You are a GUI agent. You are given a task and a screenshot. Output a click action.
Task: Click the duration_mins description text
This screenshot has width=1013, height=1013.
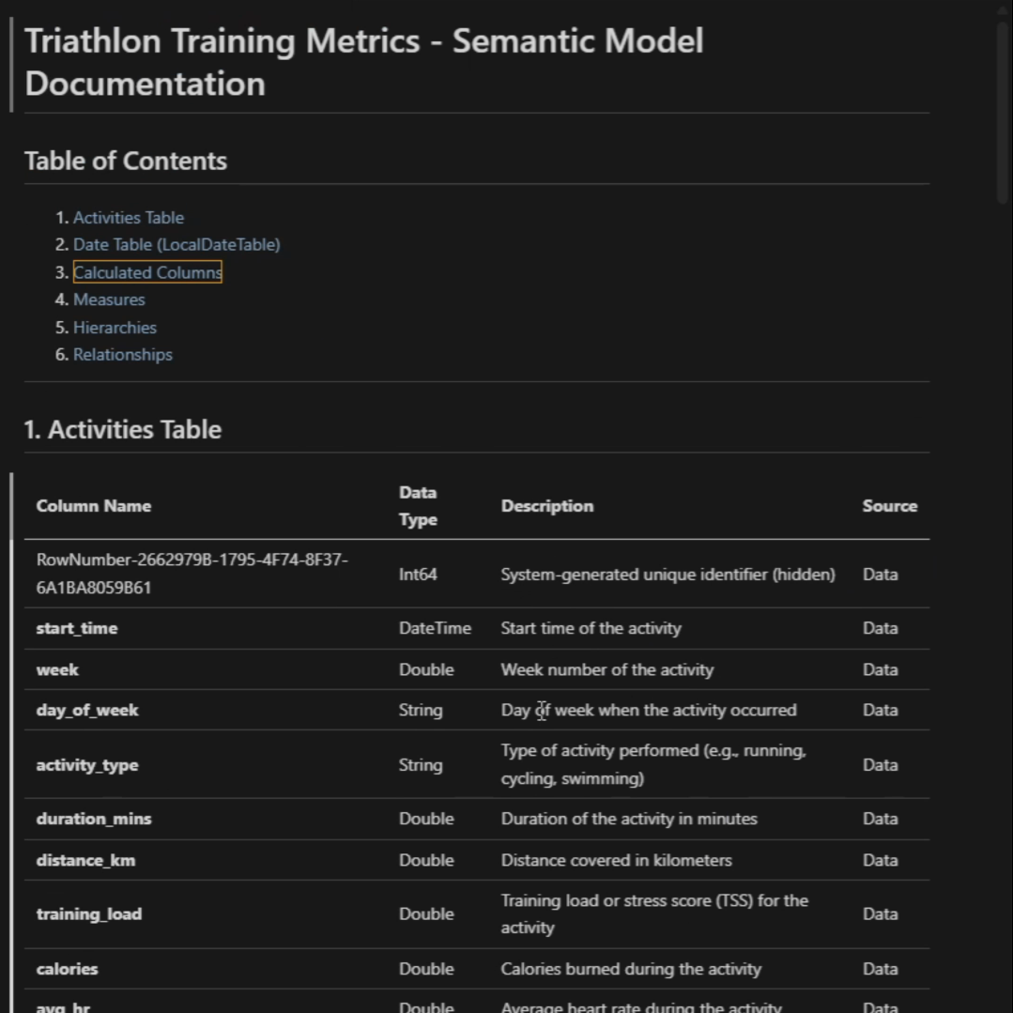point(629,819)
